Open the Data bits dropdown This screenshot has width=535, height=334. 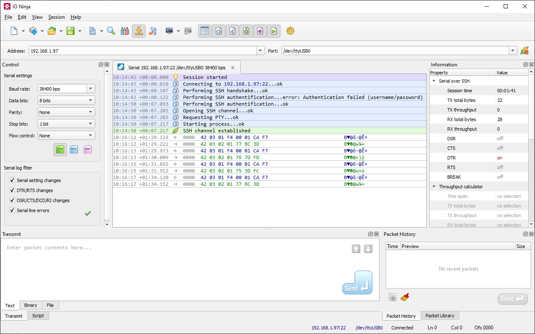point(66,101)
